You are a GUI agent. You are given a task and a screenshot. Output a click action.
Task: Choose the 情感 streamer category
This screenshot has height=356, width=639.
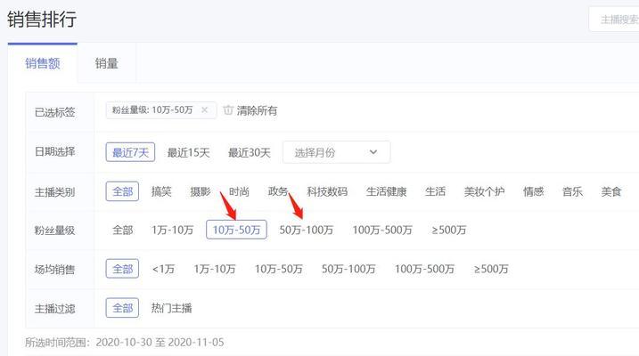534,191
